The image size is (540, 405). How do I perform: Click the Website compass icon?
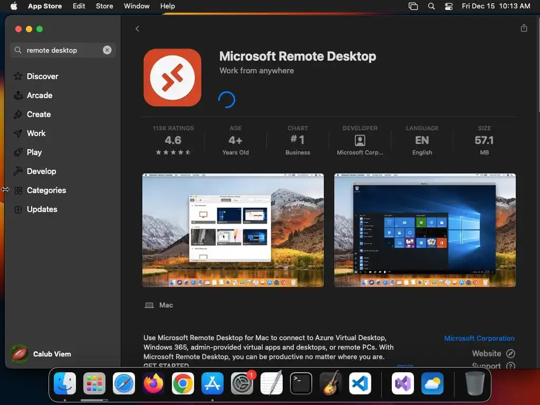pyautogui.click(x=510, y=353)
